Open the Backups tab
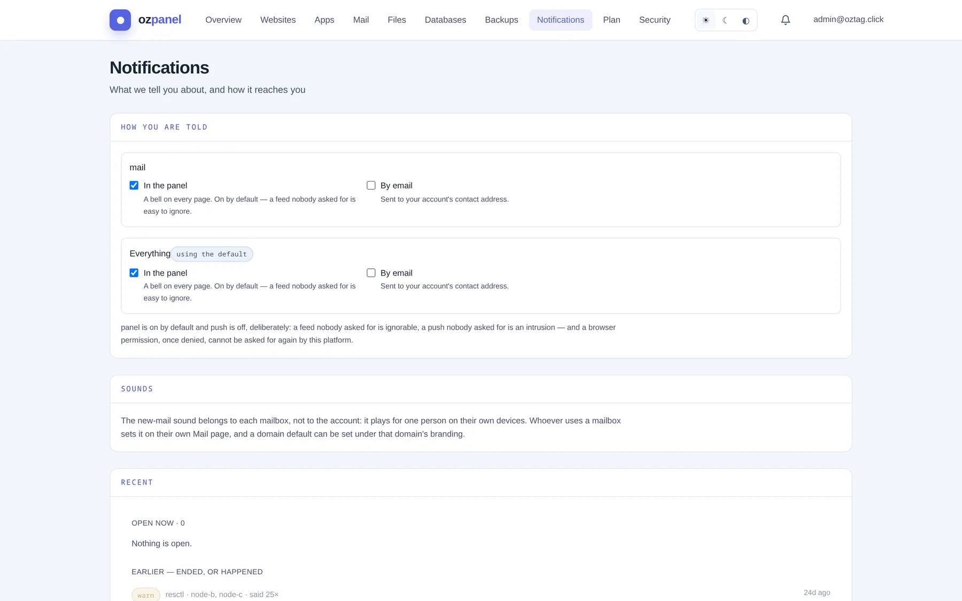 click(501, 20)
